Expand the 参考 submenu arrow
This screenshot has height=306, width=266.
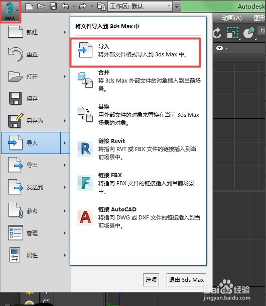pyautogui.click(x=65, y=211)
